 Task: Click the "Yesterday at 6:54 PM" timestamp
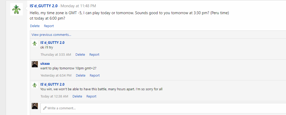56,75
